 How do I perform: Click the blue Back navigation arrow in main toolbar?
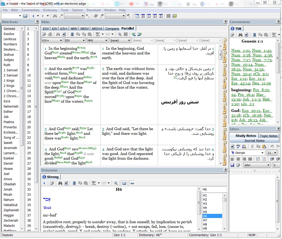pos(33,16)
